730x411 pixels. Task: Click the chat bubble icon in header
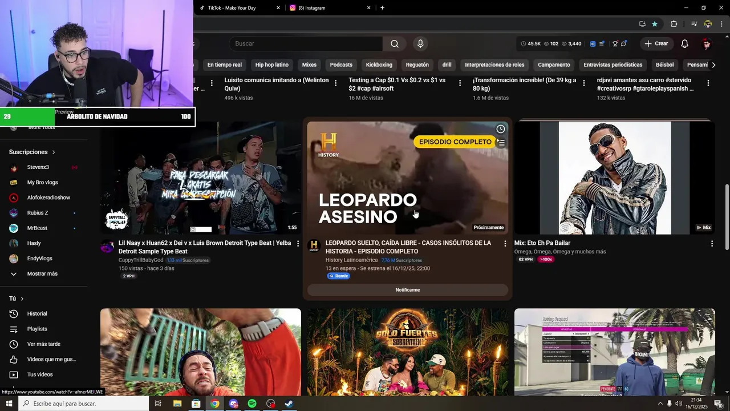tap(624, 44)
